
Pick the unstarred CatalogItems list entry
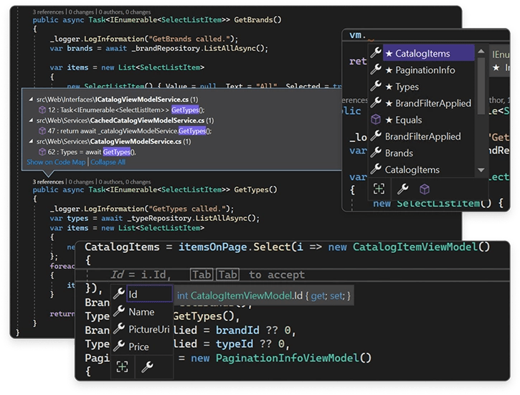point(412,170)
